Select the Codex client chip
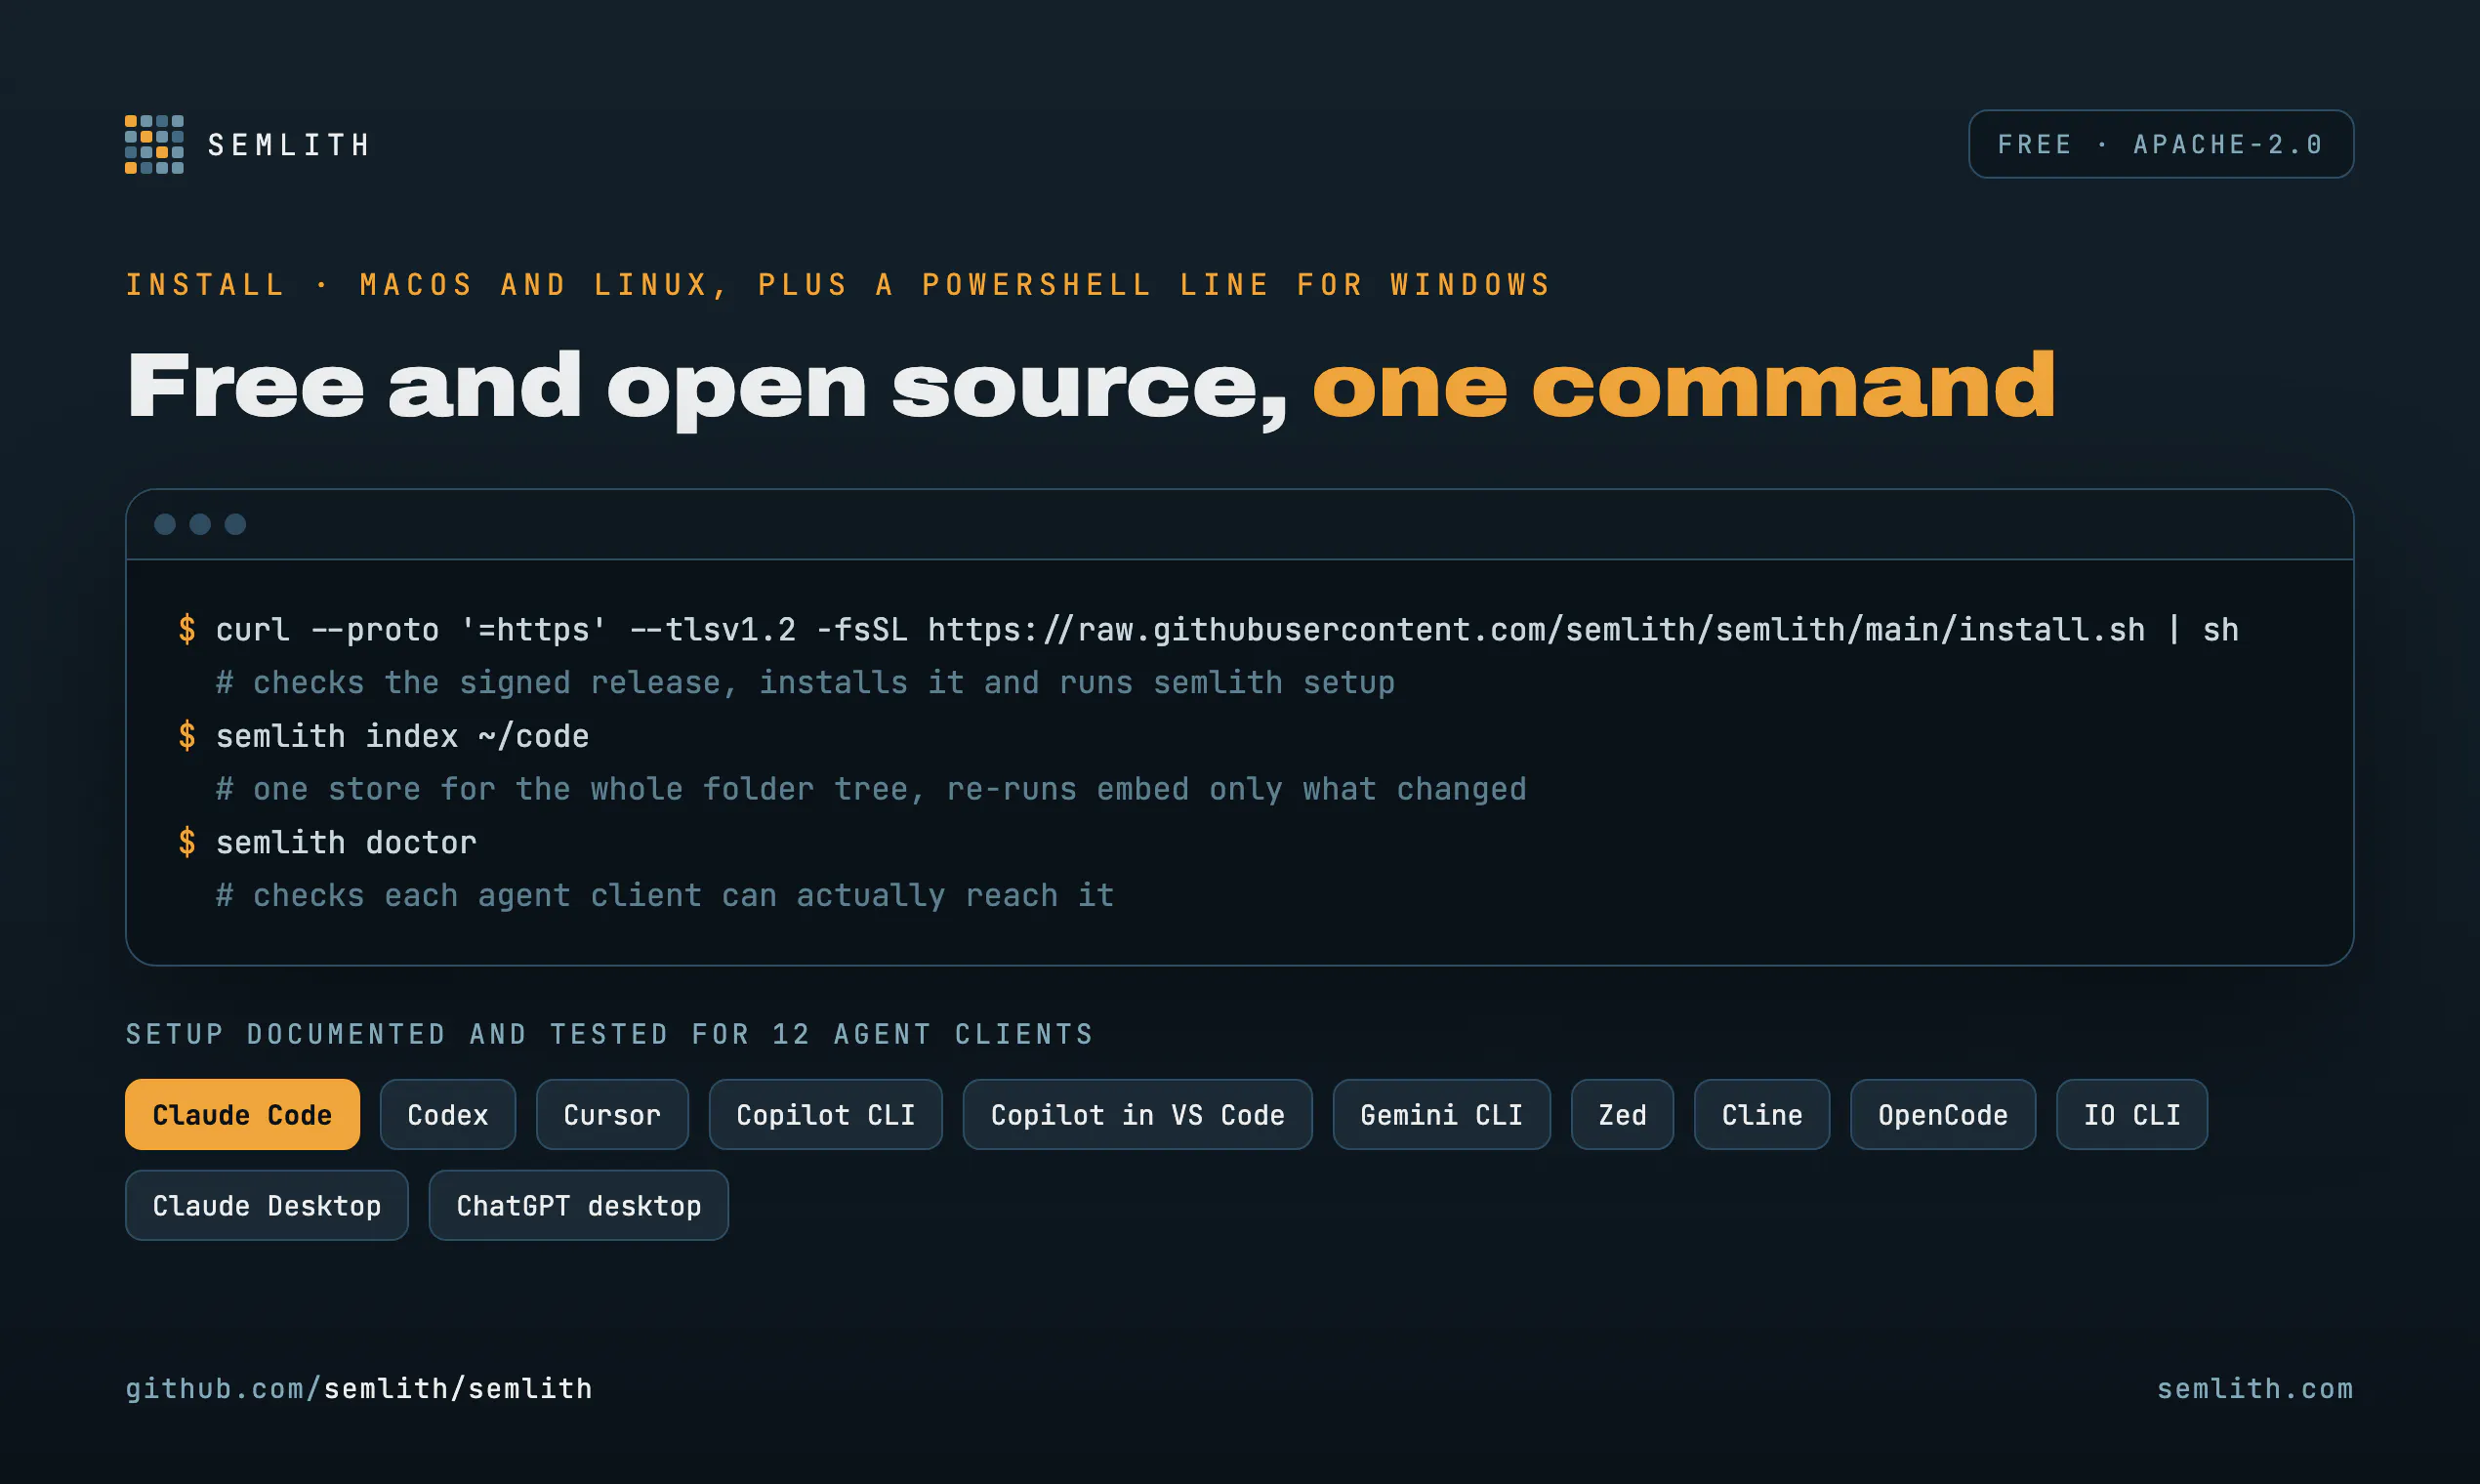 coord(448,1114)
